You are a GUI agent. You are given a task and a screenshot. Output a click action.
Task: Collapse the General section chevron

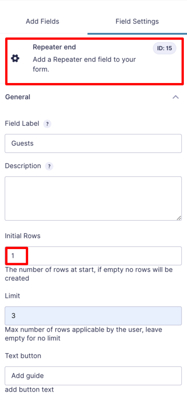[176, 97]
